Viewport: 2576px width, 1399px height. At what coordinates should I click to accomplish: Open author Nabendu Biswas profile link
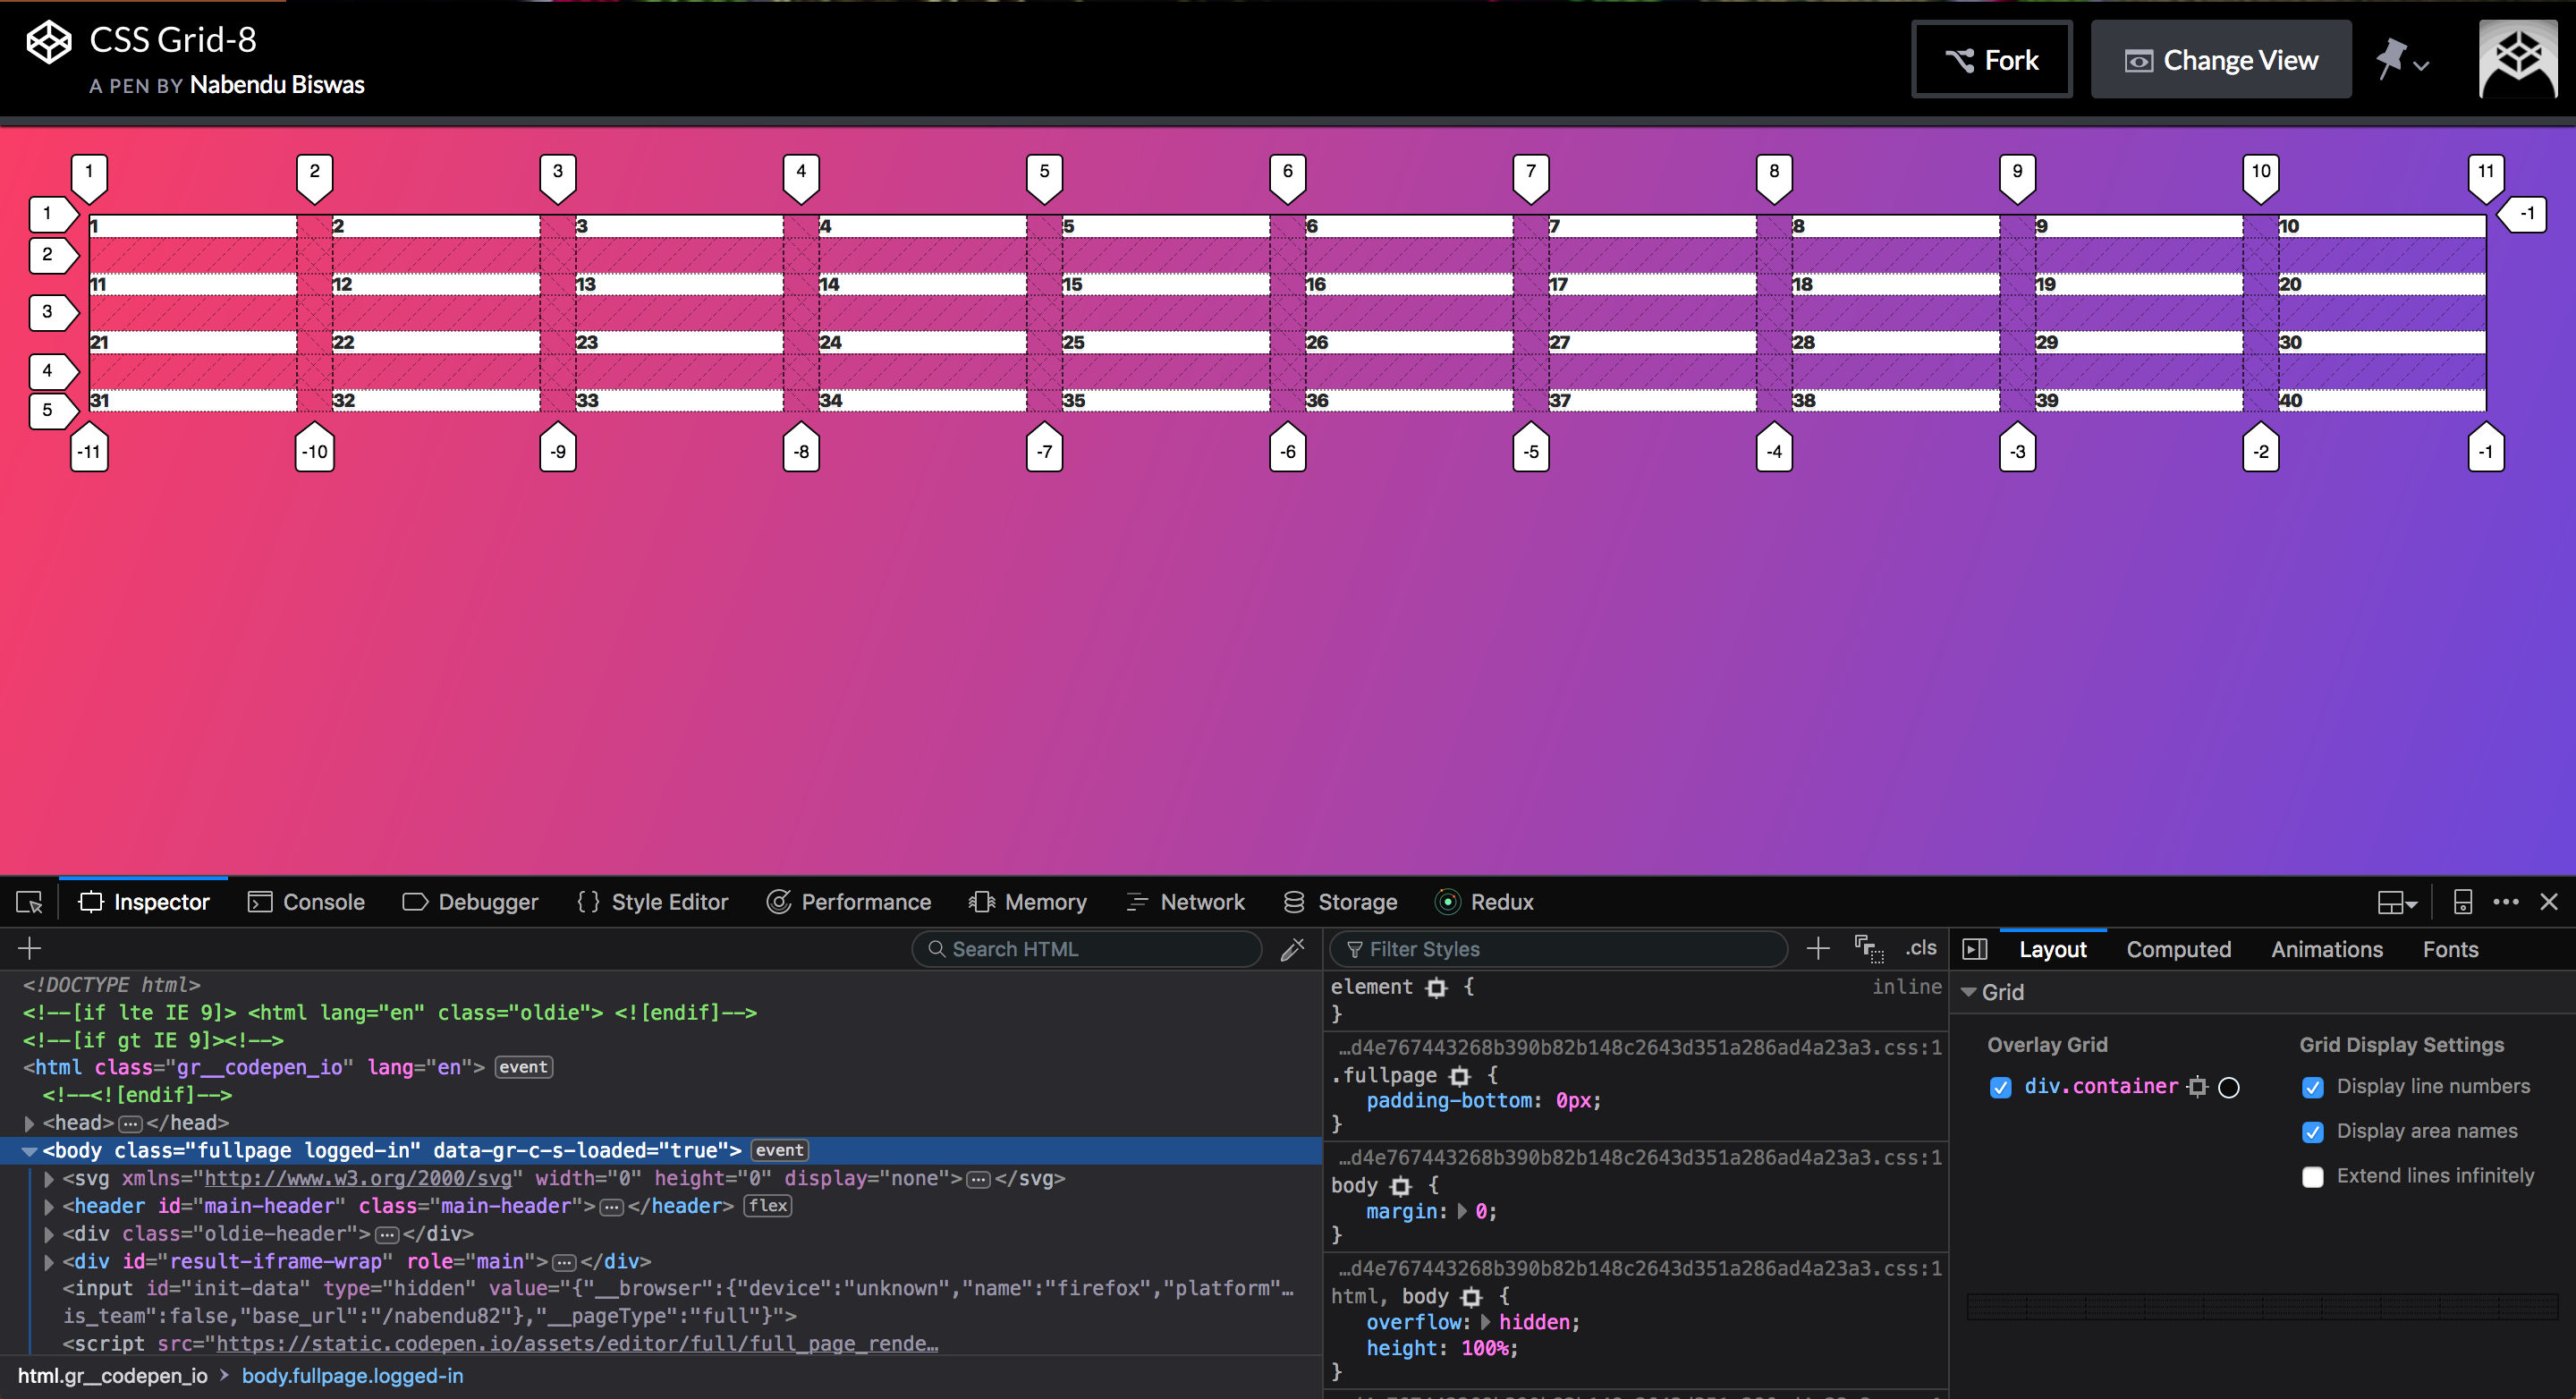(277, 85)
